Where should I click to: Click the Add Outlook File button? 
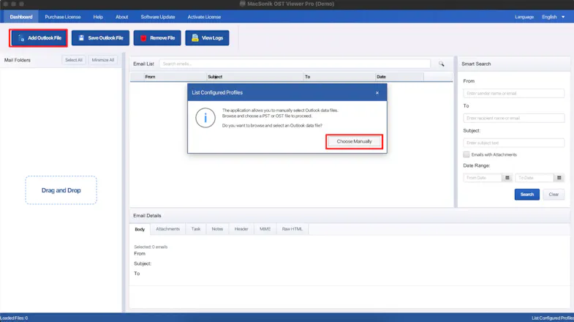pyautogui.click(x=39, y=38)
